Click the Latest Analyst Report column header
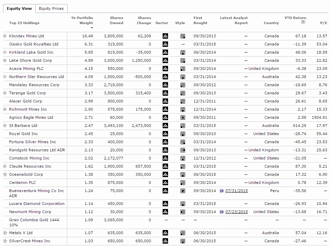 click(x=234, y=20)
